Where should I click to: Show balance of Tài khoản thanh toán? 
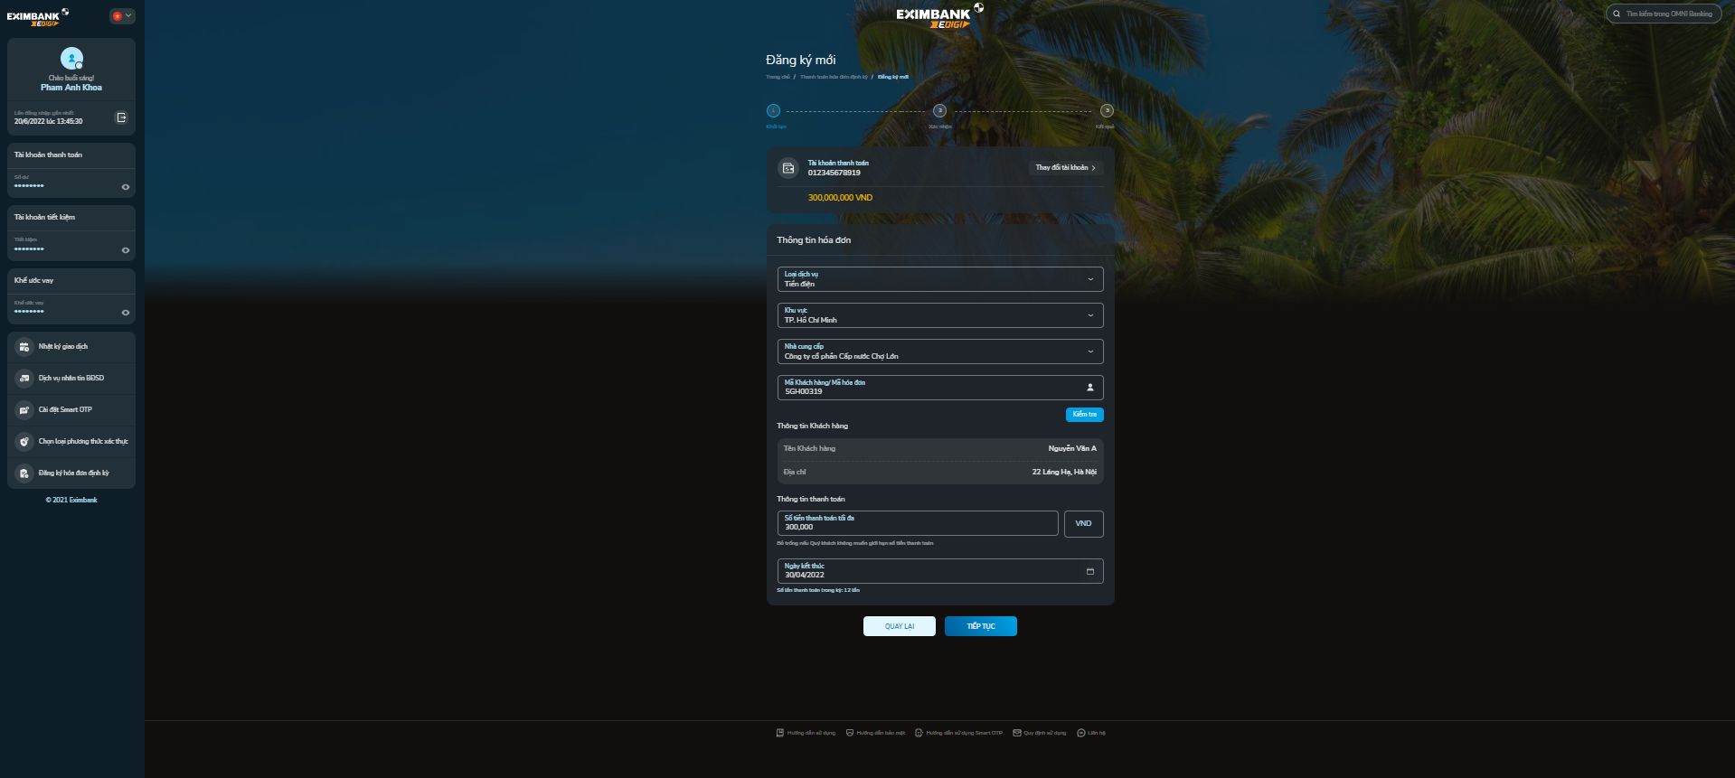click(126, 187)
